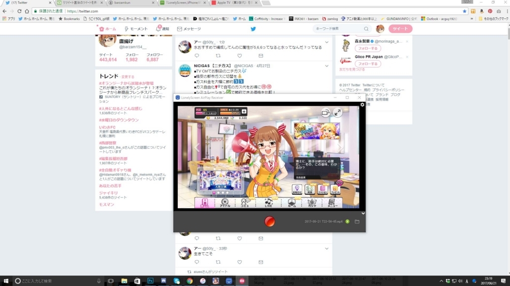The height and width of the screenshot is (286, 510).
Task: Select the メニュー tab in the game menu
Action: click(x=332, y=203)
